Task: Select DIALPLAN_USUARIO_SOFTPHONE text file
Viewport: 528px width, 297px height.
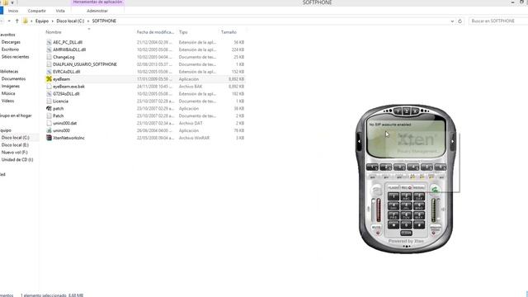Action: (85, 64)
